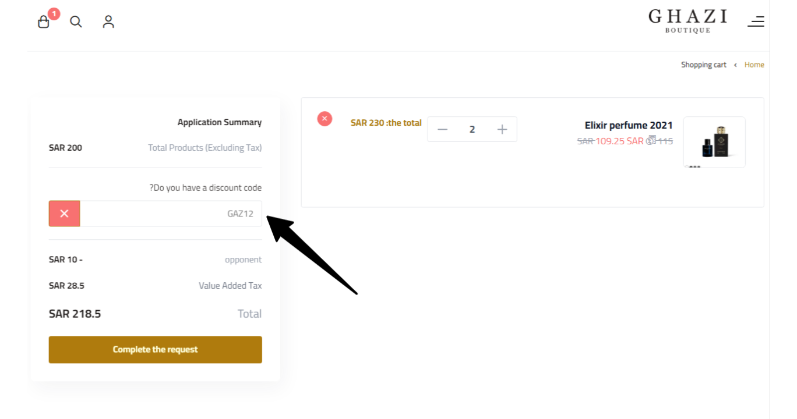
Task: Click the Elixir perfume product thumbnail
Action: click(x=714, y=142)
